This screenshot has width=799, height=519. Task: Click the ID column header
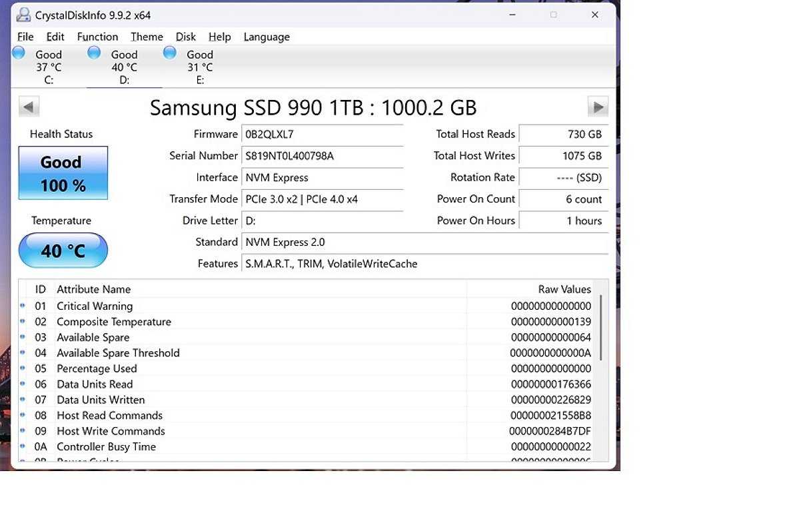pos(40,289)
